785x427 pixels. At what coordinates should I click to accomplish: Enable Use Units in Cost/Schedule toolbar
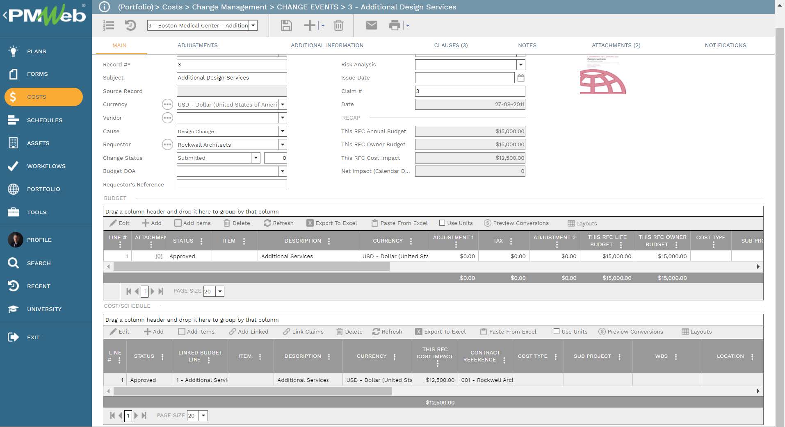click(557, 331)
